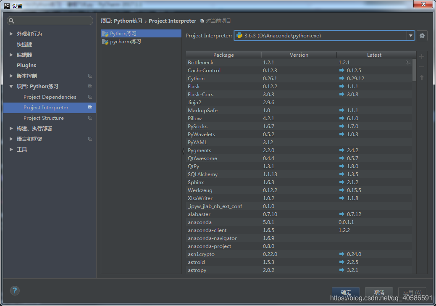Select the CacheControl package row
This screenshot has height=306, width=436.
(299, 70)
